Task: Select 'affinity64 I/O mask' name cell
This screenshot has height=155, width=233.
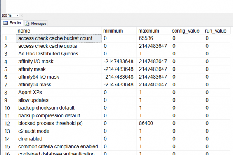Action: click(59, 77)
